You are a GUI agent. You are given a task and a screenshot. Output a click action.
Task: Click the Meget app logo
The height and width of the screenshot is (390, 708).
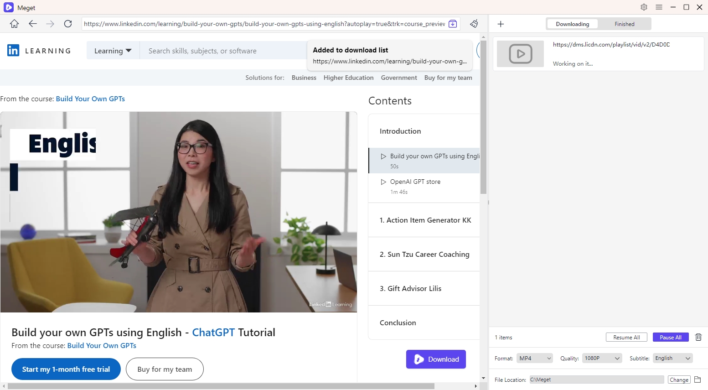click(9, 7)
